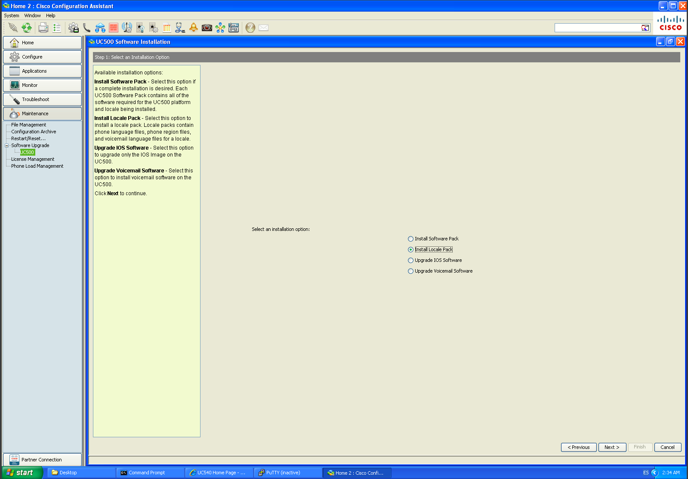The image size is (688, 479).
Task: Click the ES language indicator in the tray
Action: point(646,473)
